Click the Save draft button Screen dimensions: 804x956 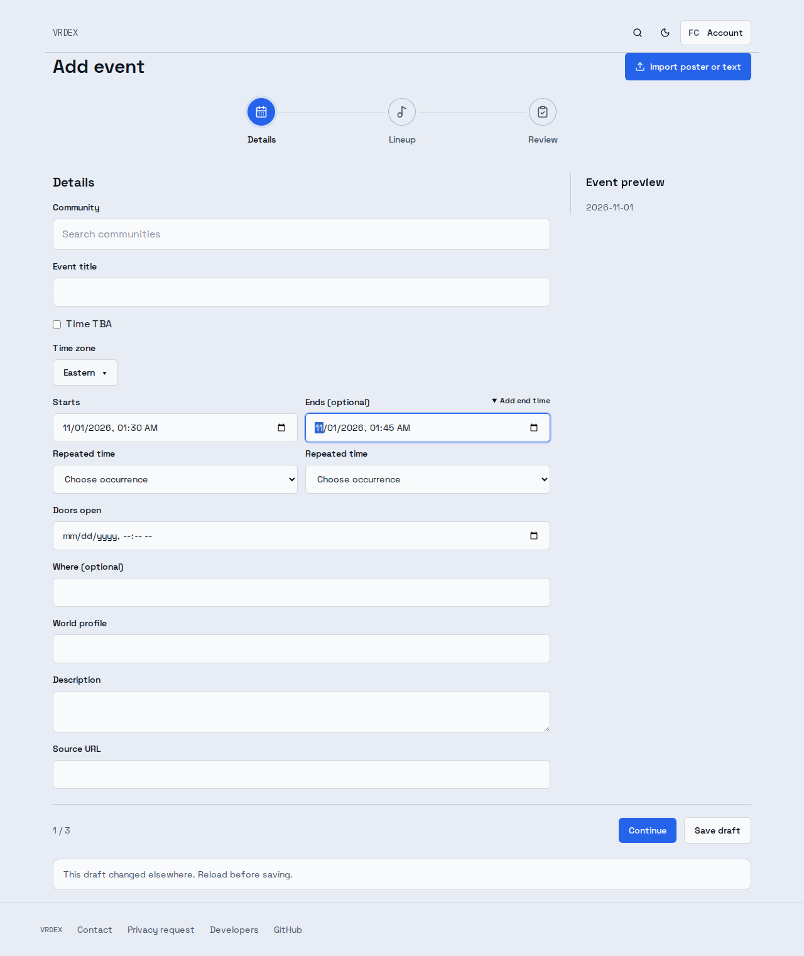[x=717, y=830]
